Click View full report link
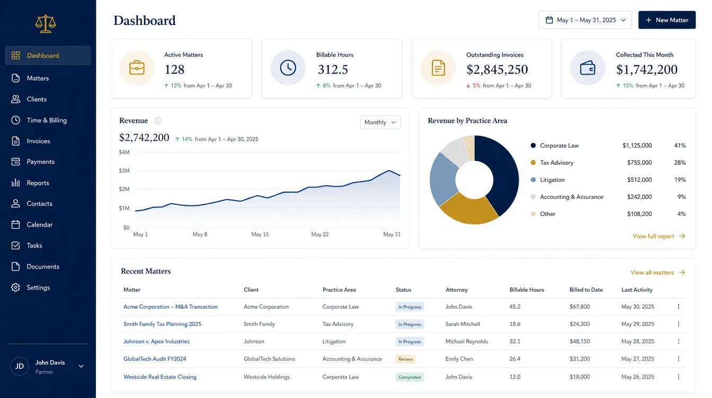This screenshot has height=398, width=712. click(x=659, y=236)
